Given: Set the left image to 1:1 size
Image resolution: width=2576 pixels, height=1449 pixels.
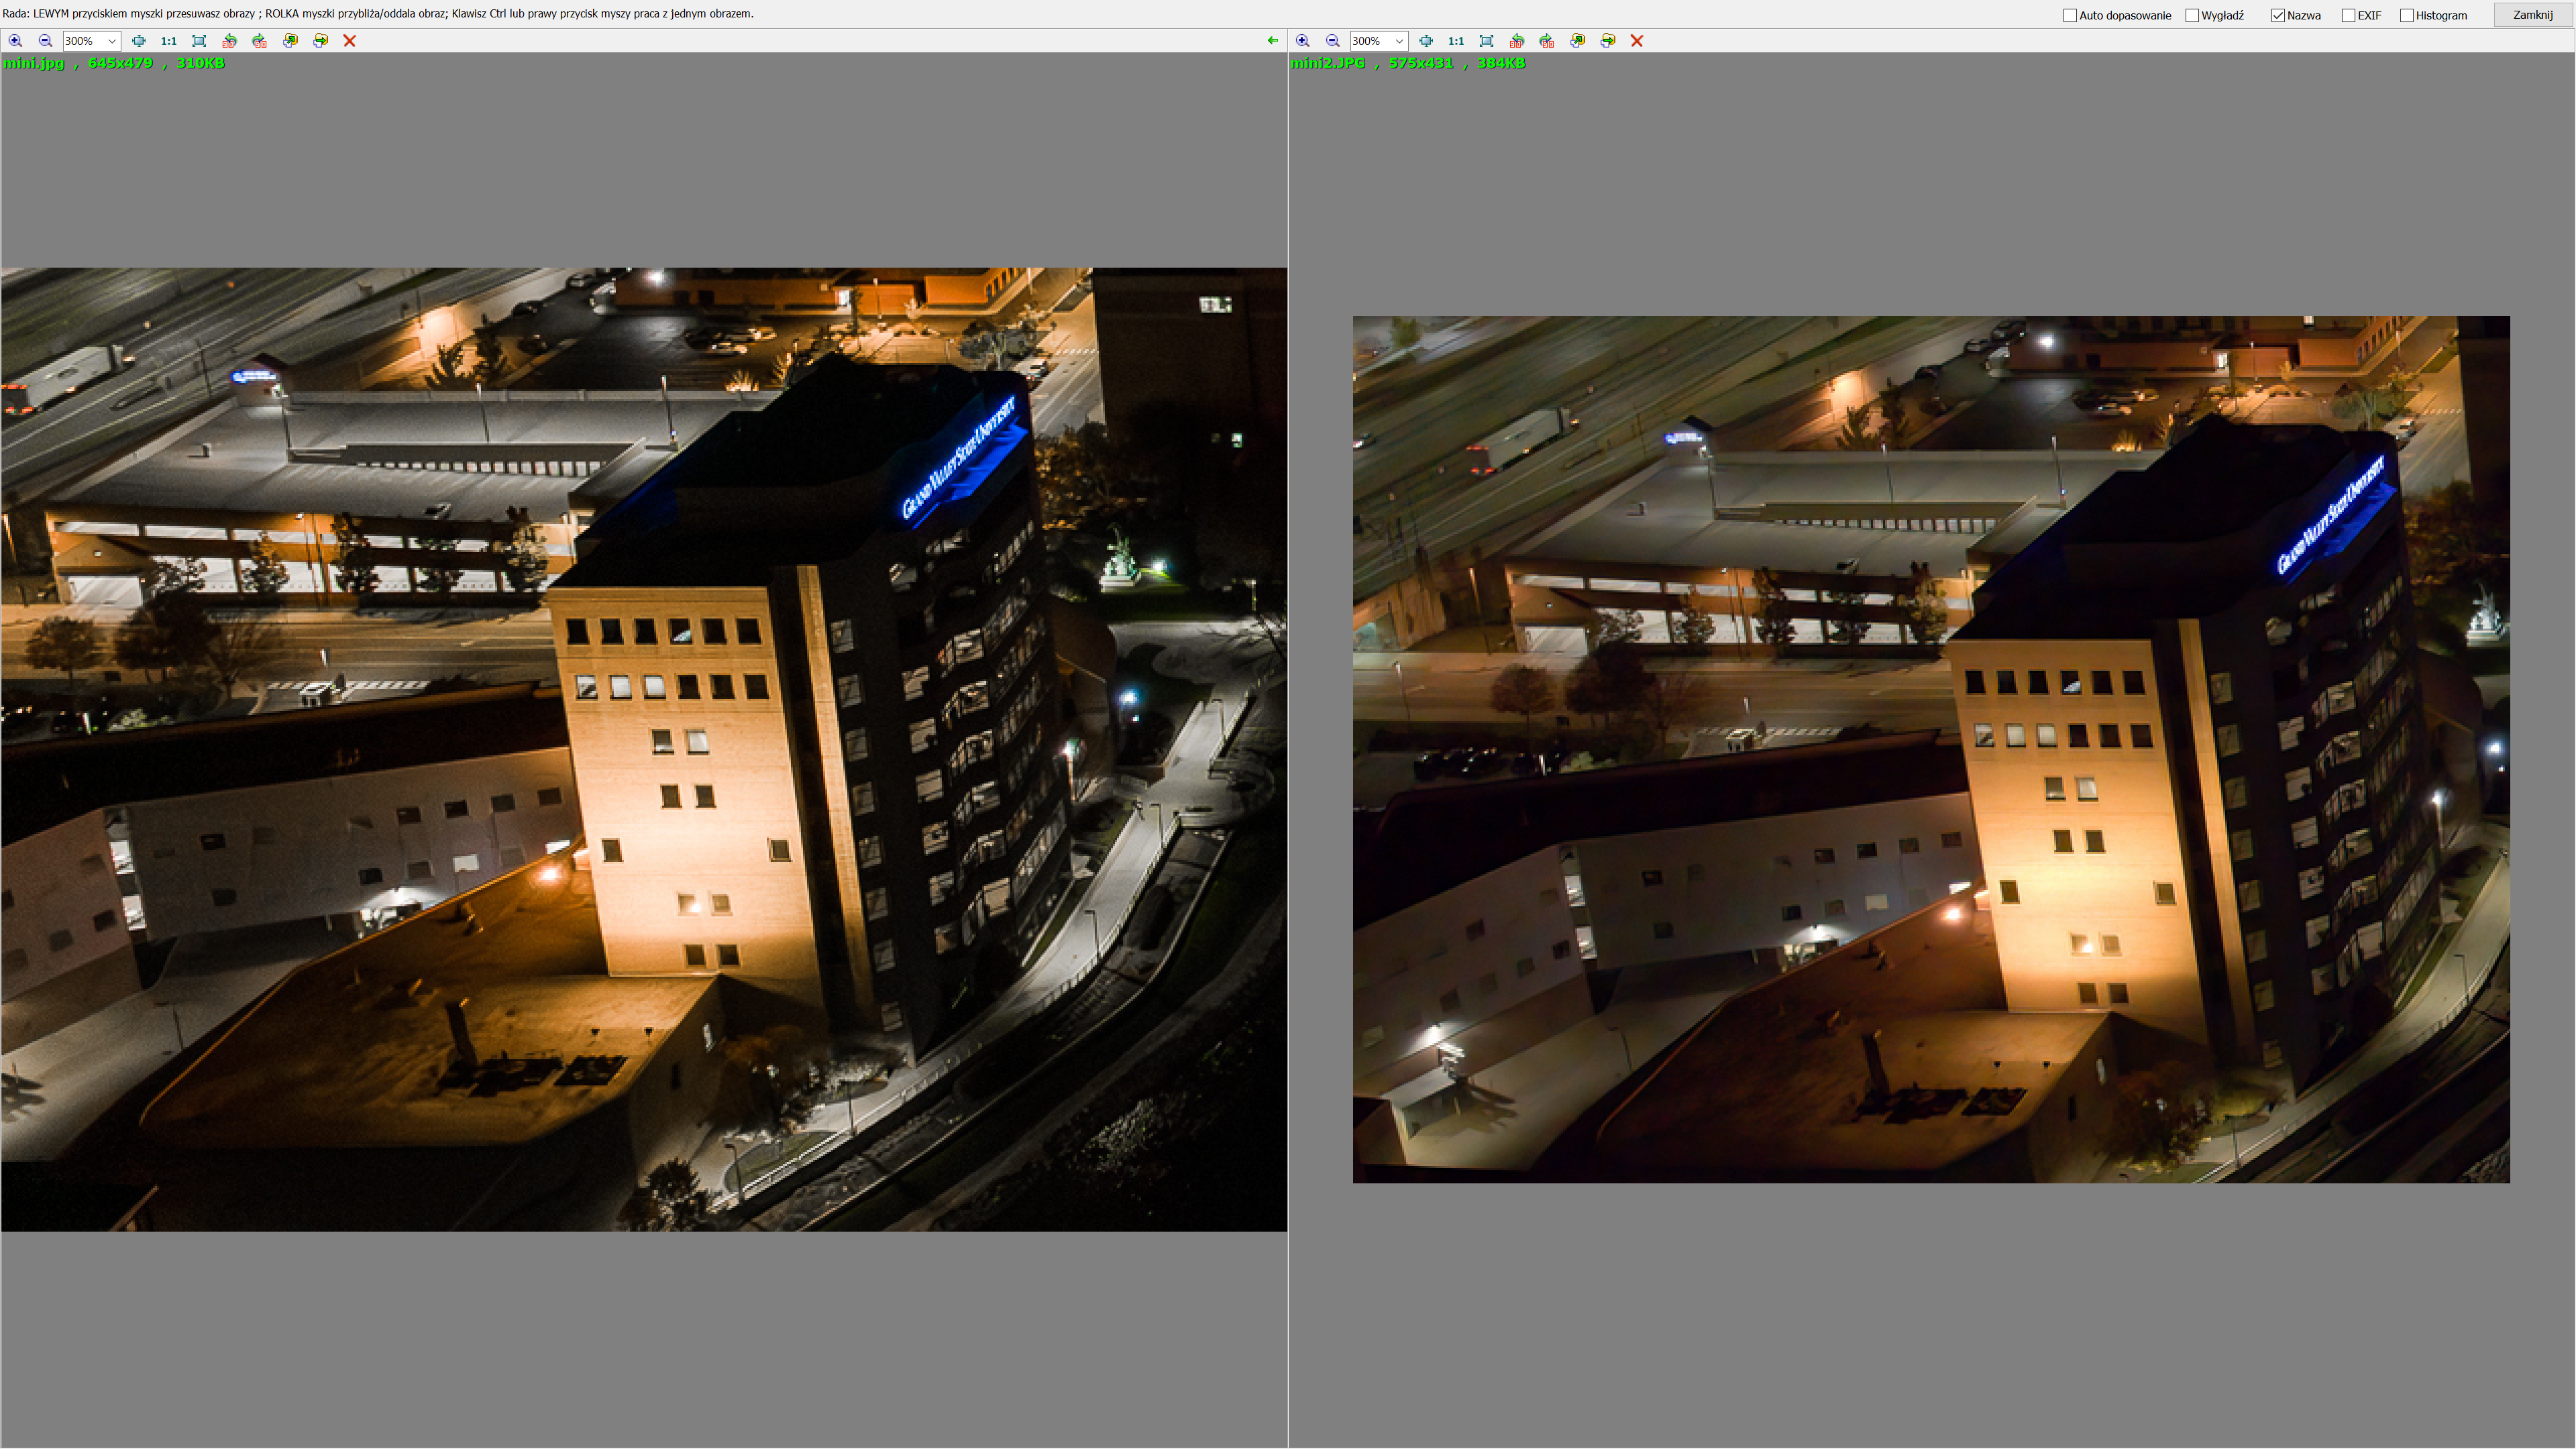Looking at the screenshot, I should click(169, 41).
